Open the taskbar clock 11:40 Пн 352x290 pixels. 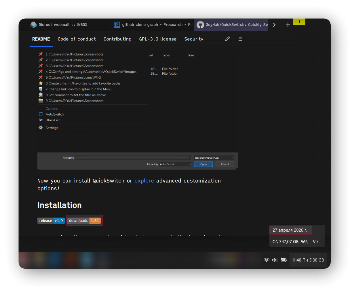pos(308,260)
